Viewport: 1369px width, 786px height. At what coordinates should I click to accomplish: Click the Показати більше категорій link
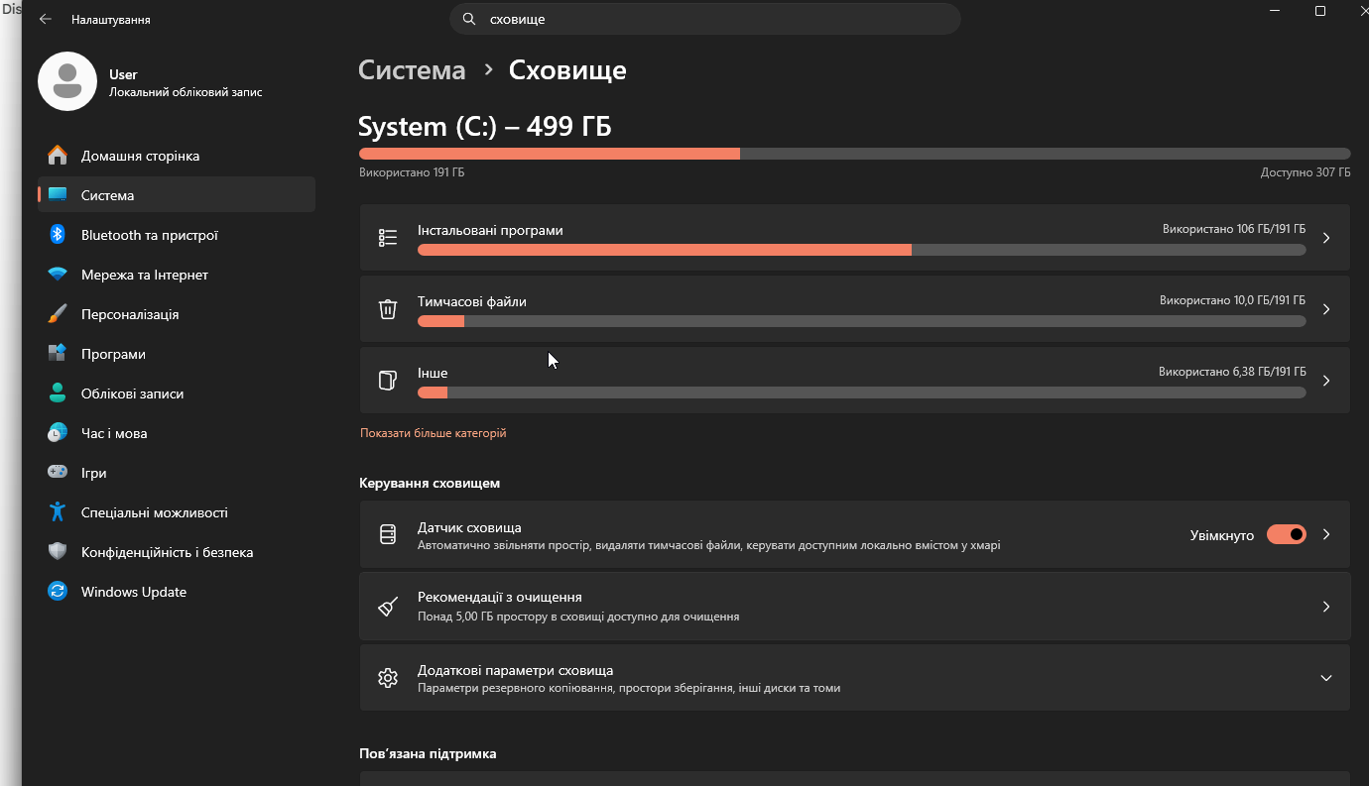tap(433, 433)
